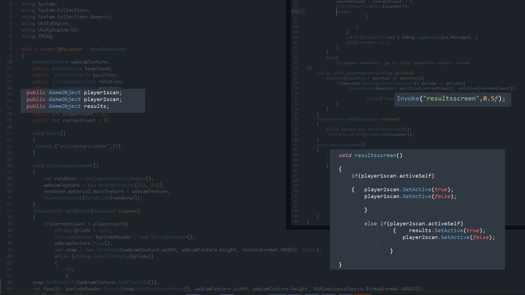Screen dimensions: 525x295
Task: Click 'public List<Quaternion> rotation;' line
Action: point(78,82)
